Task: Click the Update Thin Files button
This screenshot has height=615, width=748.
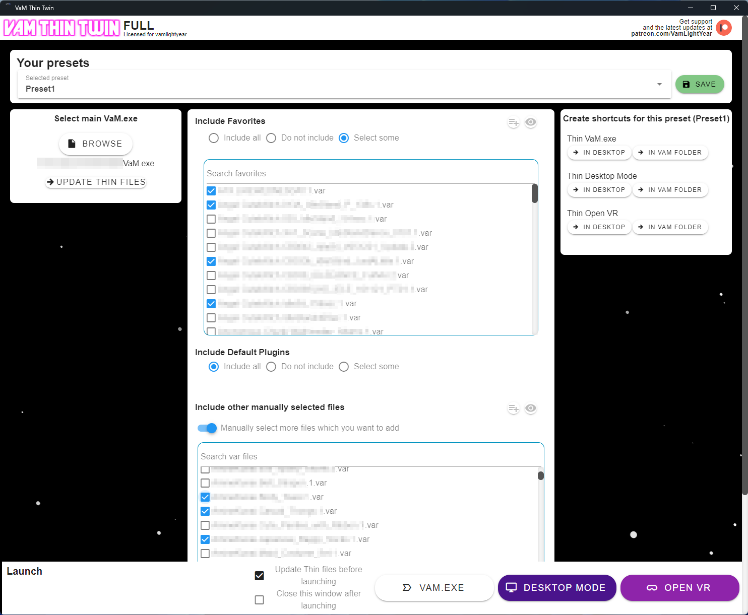Action: tap(96, 182)
